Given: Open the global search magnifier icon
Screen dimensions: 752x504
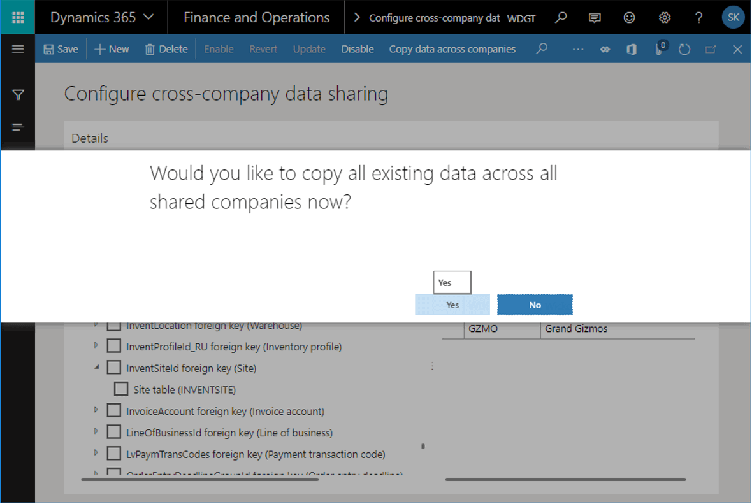Looking at the screenshot, I should click(x=560, y=18).
